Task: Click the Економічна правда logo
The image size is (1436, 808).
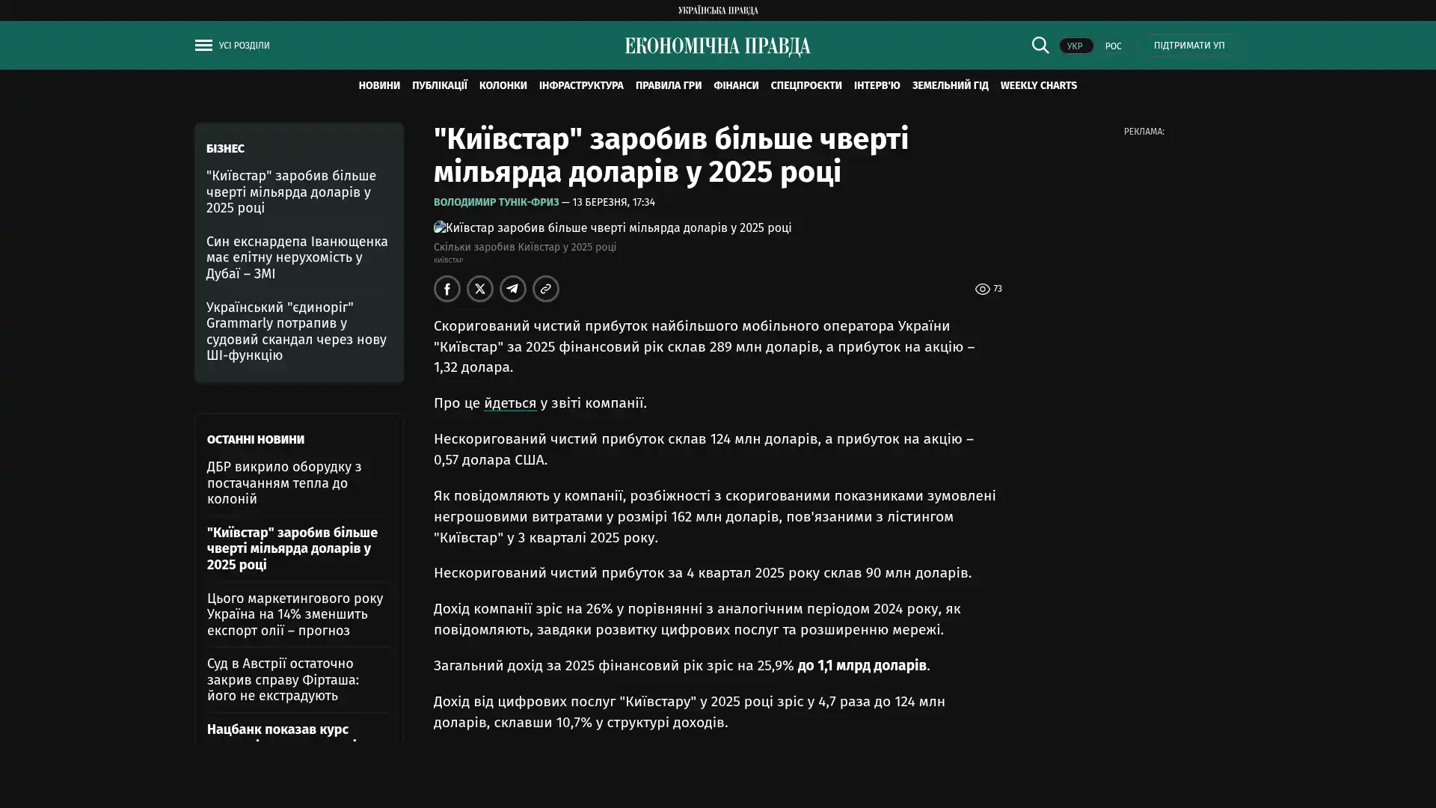Action: (x=717, y=46)
